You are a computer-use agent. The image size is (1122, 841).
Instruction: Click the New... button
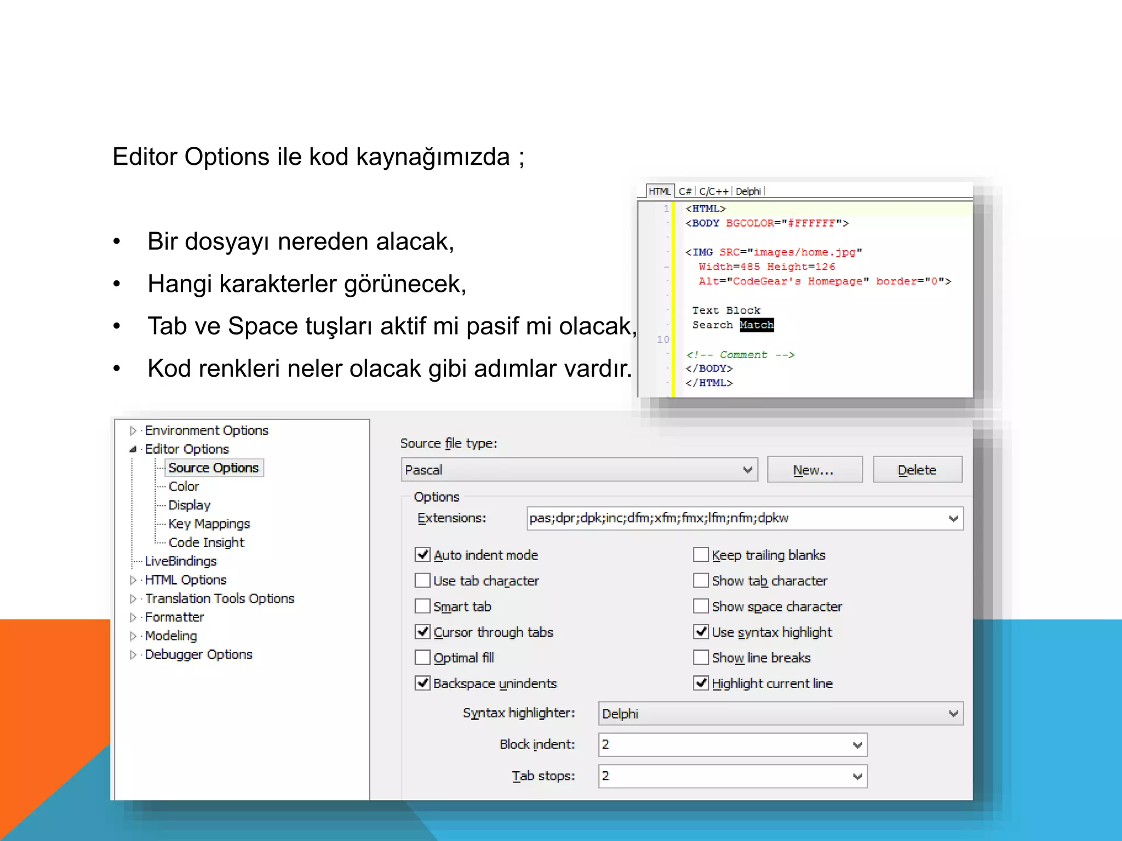[x=814, y=470]
